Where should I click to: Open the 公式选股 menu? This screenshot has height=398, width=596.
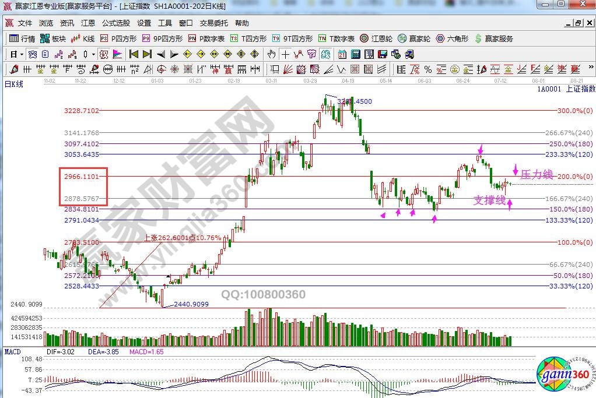(115, 23)
